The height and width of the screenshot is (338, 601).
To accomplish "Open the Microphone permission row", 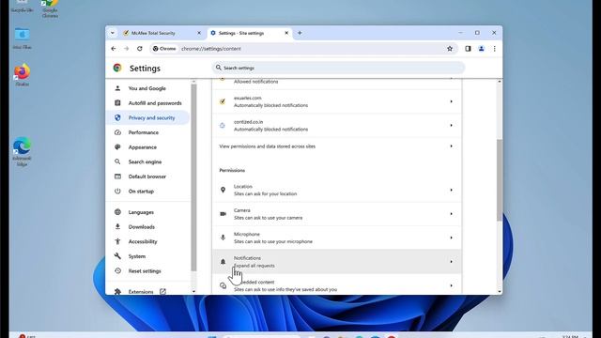I will coord(336,238).
